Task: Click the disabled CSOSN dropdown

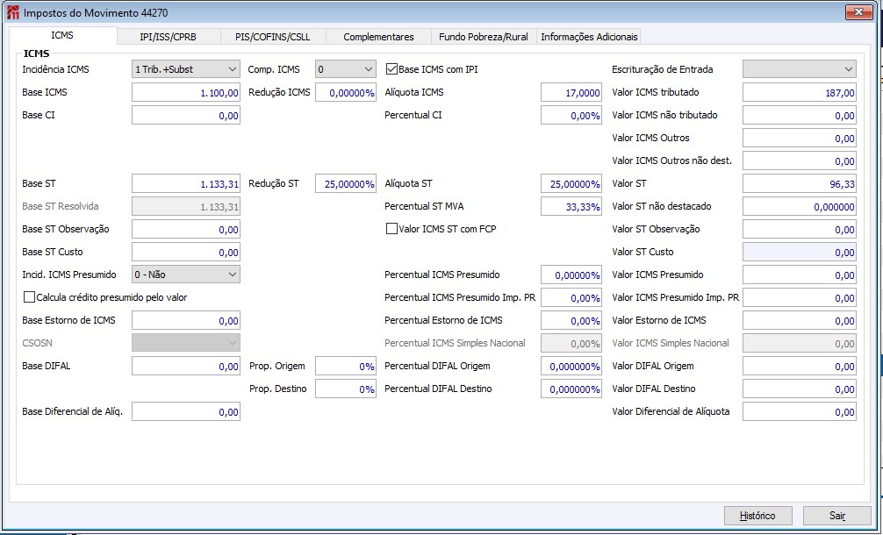Action: (186, 343)
